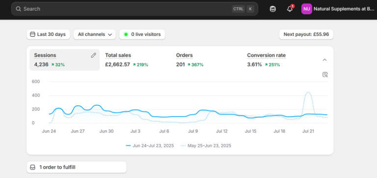Open the Sidekick assistant icon
The height and width of the screenshot is (178, 377).
coord(272,9)
